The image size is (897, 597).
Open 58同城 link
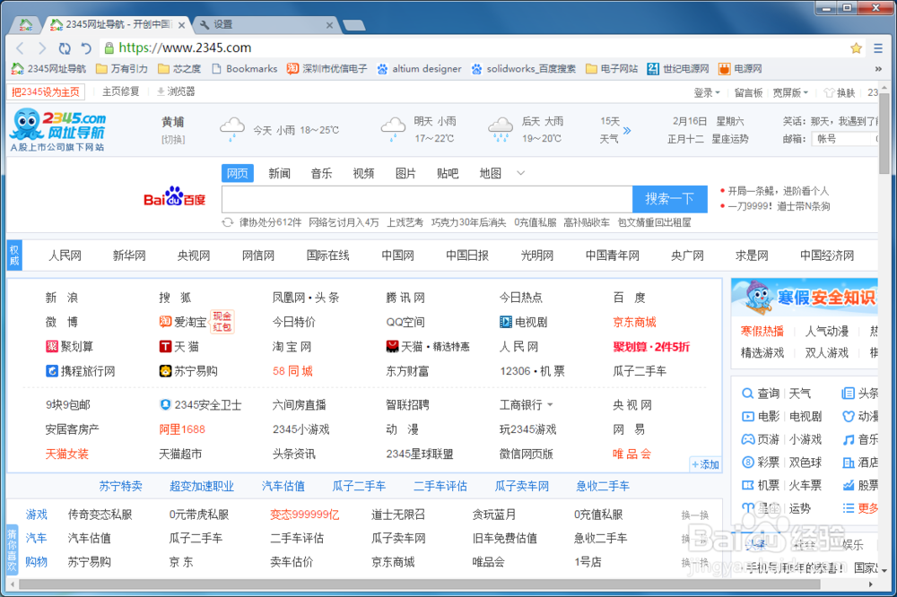(292, 371)
